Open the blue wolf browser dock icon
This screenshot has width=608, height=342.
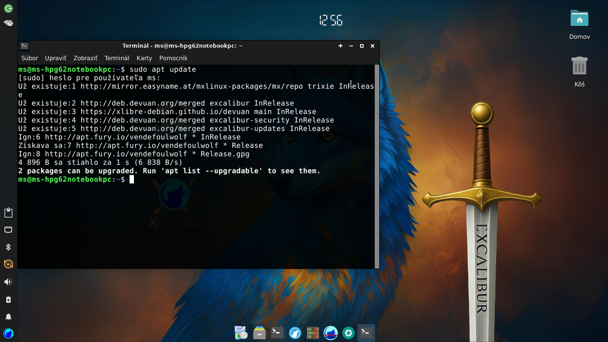pyautogui.click(x=295, y=332)
